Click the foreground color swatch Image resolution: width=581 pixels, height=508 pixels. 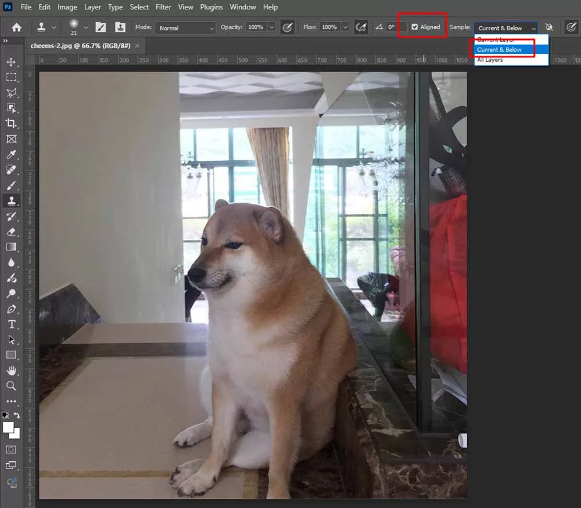8,428
